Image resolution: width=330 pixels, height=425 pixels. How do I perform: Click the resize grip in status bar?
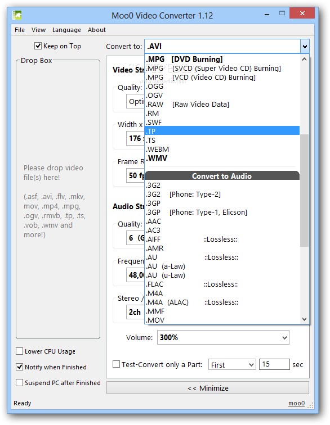click(311, 405)
